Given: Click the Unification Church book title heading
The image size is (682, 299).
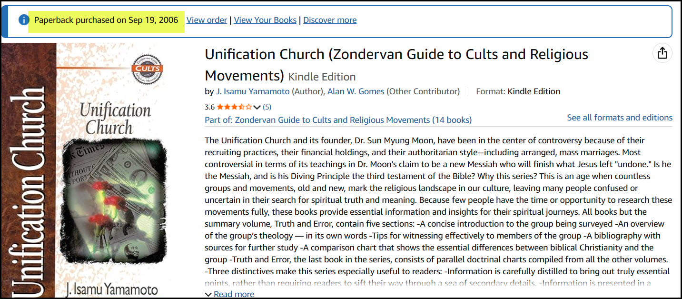Looking at the screenshot, I should 396,55.
